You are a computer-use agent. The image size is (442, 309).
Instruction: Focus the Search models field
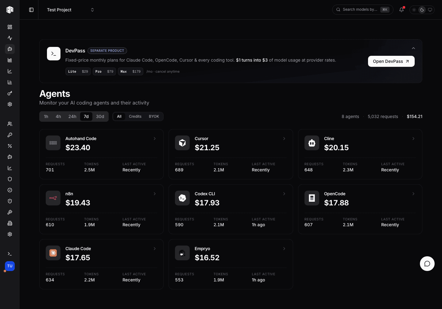tap(363, 10)
